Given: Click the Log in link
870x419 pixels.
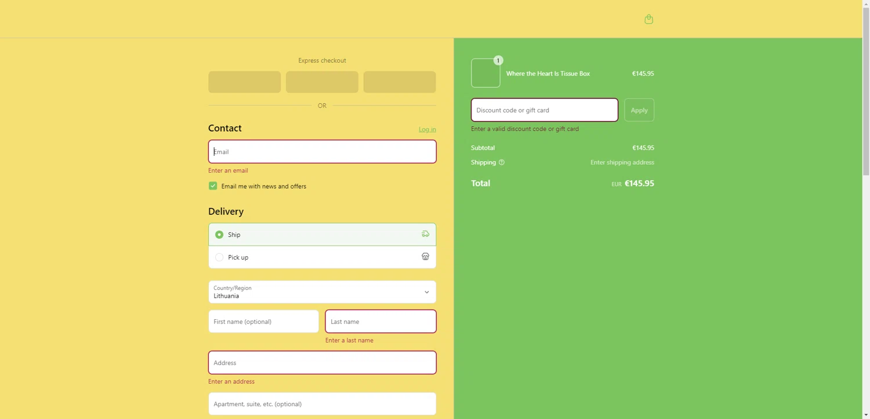Looking at the screenshot, I should [427, 129].
